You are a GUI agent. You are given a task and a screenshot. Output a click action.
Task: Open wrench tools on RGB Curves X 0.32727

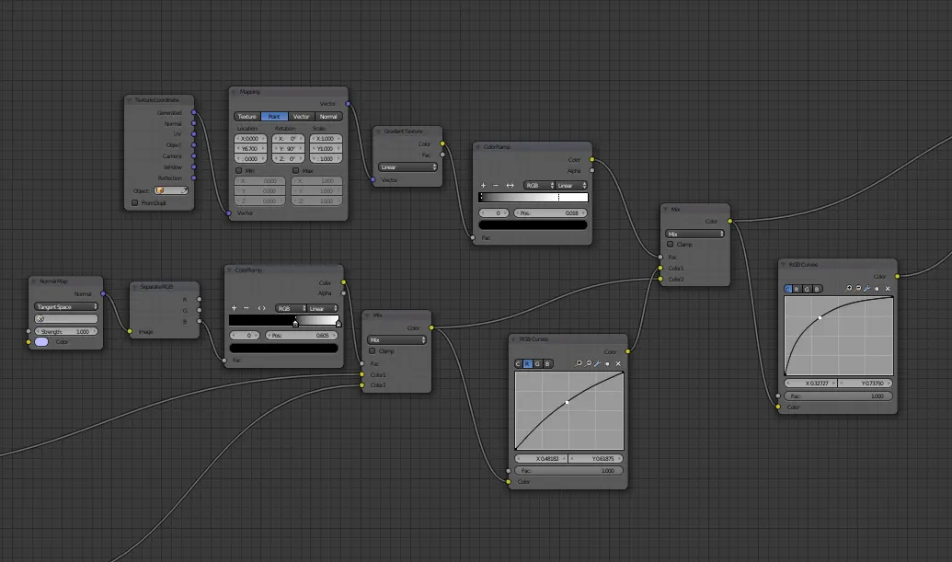(x=867, y=288)
